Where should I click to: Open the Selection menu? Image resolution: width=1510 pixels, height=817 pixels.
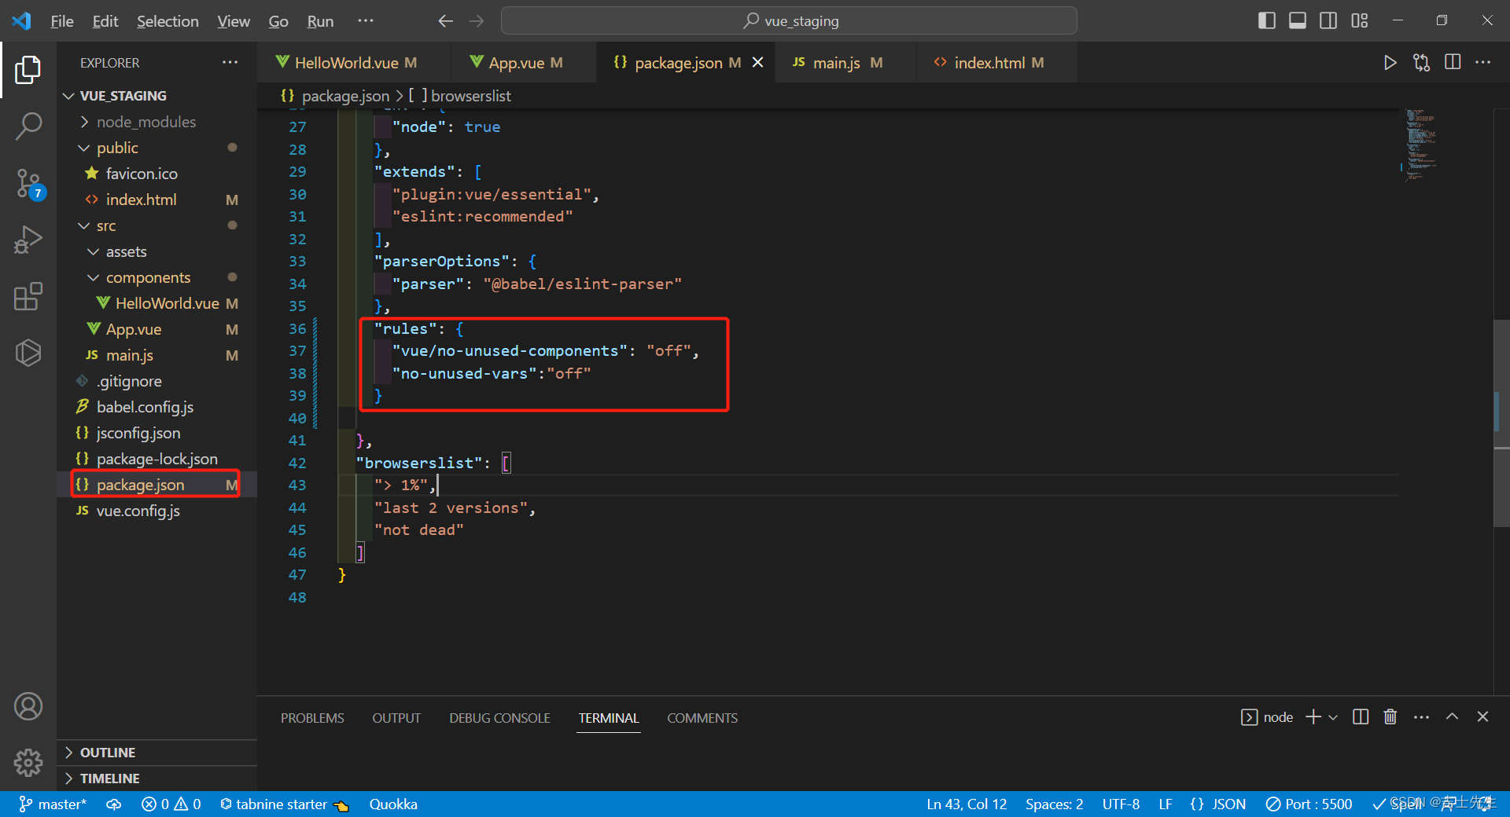168,21
